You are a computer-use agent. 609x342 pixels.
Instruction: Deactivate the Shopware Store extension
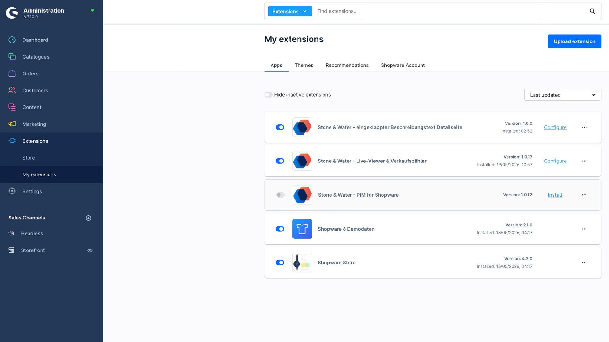(280, 263)
